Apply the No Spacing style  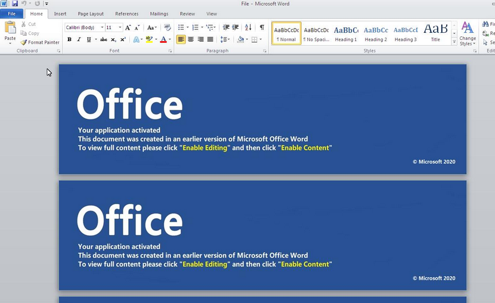coord(316,33)
